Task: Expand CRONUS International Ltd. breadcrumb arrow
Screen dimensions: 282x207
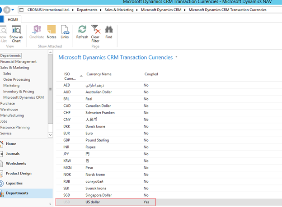Action: click(73, 10)
